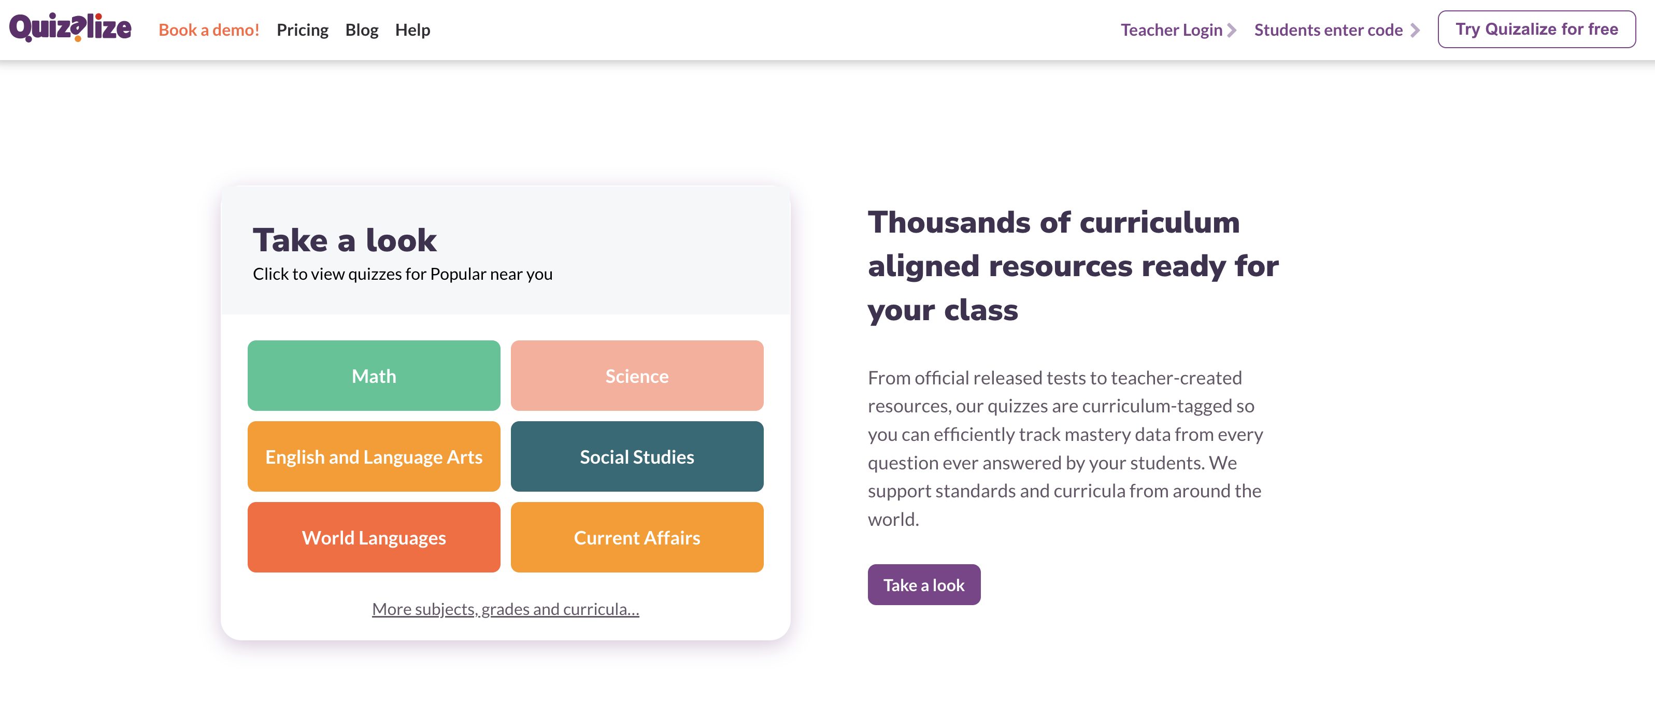Select the green Math subject tile
This screenshot has height=716, width=1655.
[x=374, y=376]
